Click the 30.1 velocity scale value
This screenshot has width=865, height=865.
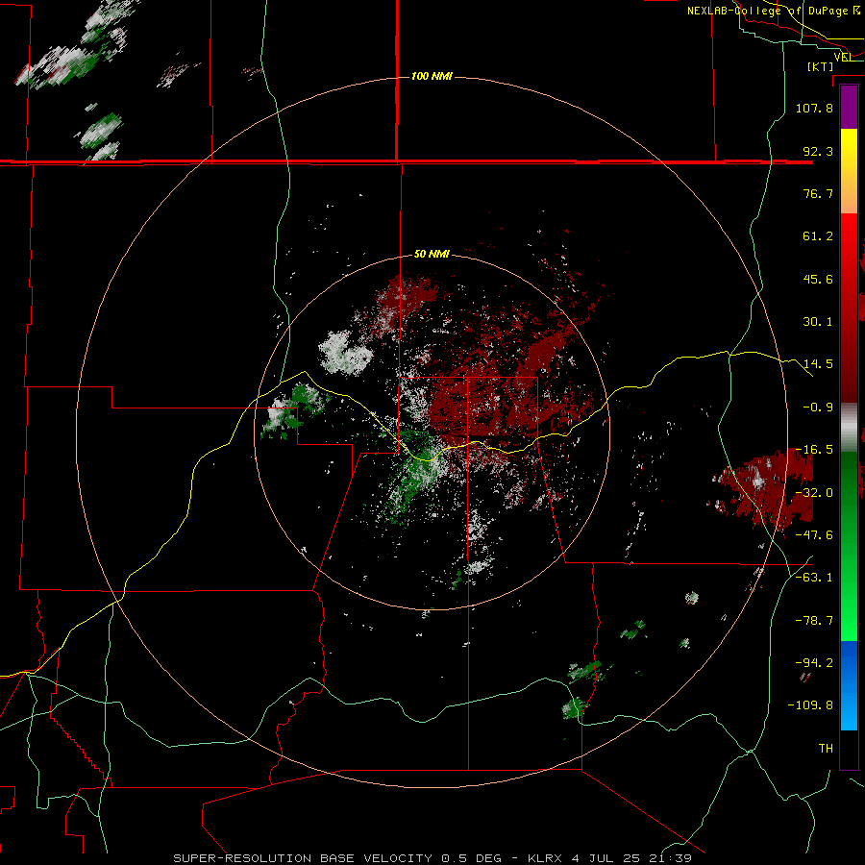(x=818, y=322)
